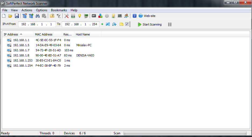Save results using the floppy disk icon

17,16
